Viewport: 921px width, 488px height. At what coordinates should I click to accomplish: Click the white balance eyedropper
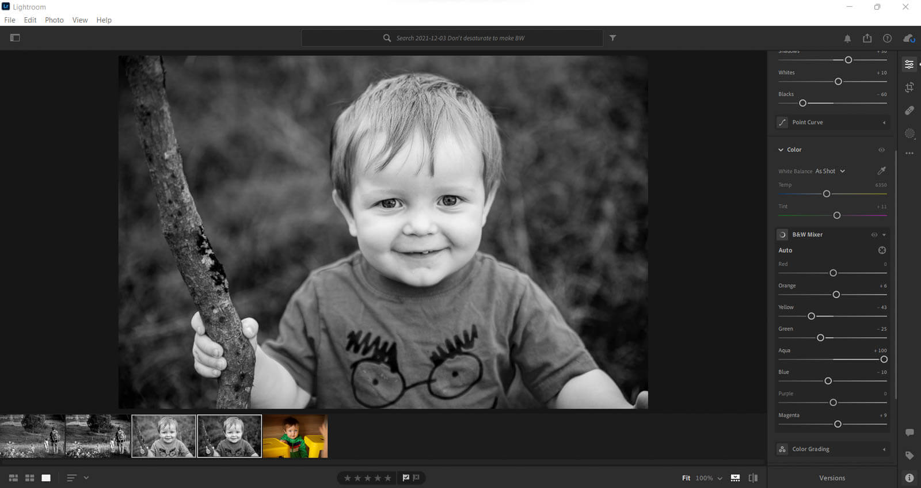[x=881, y=171]
